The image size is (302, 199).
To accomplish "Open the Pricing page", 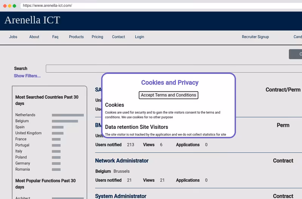I will [x=97, y=37].
